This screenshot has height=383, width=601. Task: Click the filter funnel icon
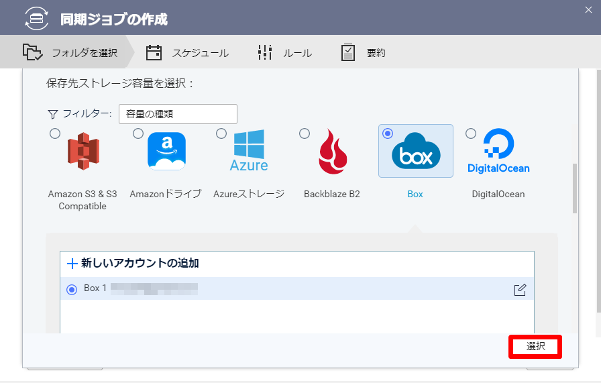click(52, 114)
